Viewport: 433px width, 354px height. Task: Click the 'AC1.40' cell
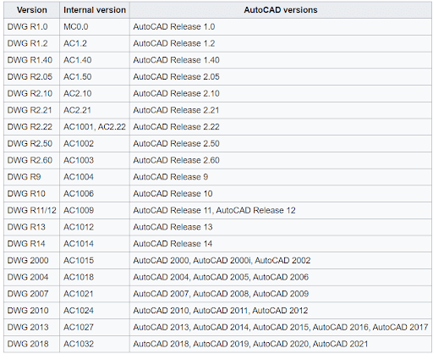tap(95, 60)
